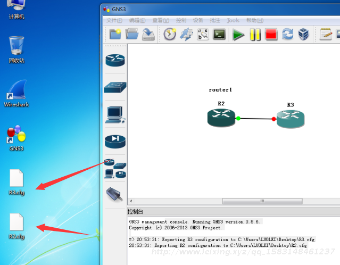Click the green status dot on R2 link
The width and height of the screenshot is (340, 265).
238,118
